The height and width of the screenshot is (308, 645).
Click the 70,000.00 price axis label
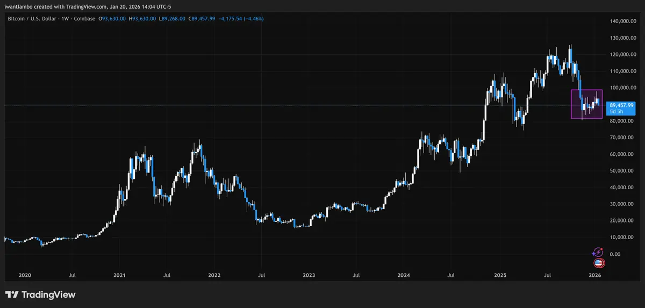tap(622, 138)
